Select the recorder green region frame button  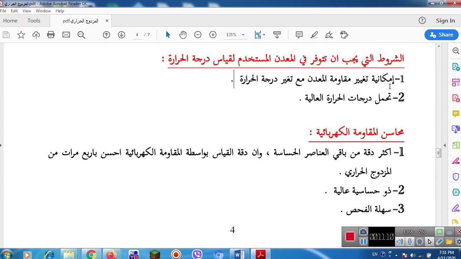click(439, 232)
